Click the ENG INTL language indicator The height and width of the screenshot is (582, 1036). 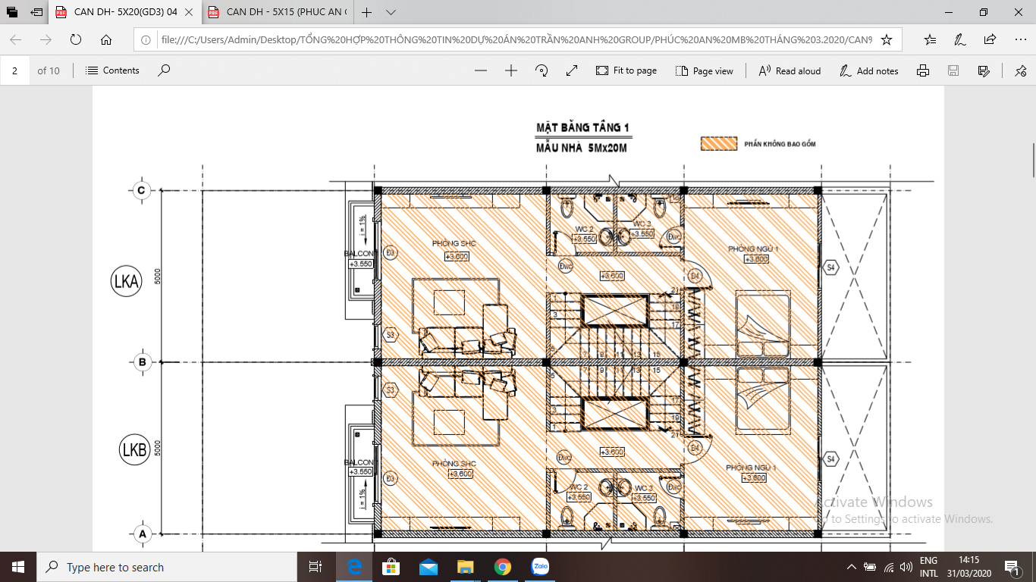click(x=928, y=567)
